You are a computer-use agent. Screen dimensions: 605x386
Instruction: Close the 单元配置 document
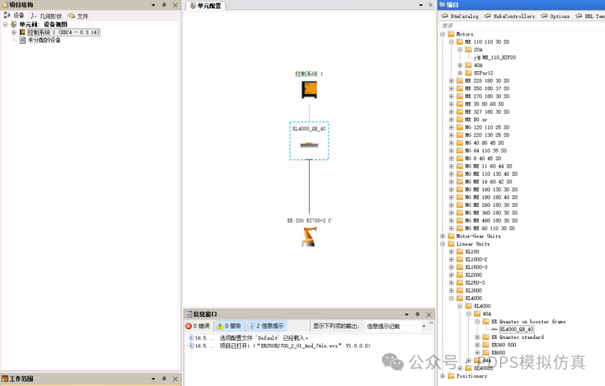pyautogui.click(x=431, y=5)
